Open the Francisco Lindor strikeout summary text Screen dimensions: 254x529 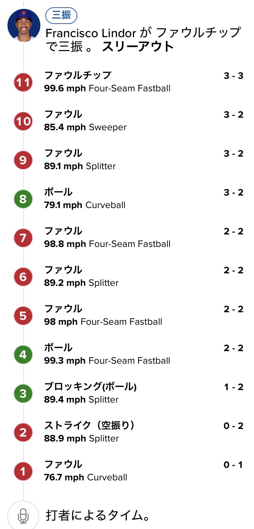pyautogui.click(x=143, y=39)
